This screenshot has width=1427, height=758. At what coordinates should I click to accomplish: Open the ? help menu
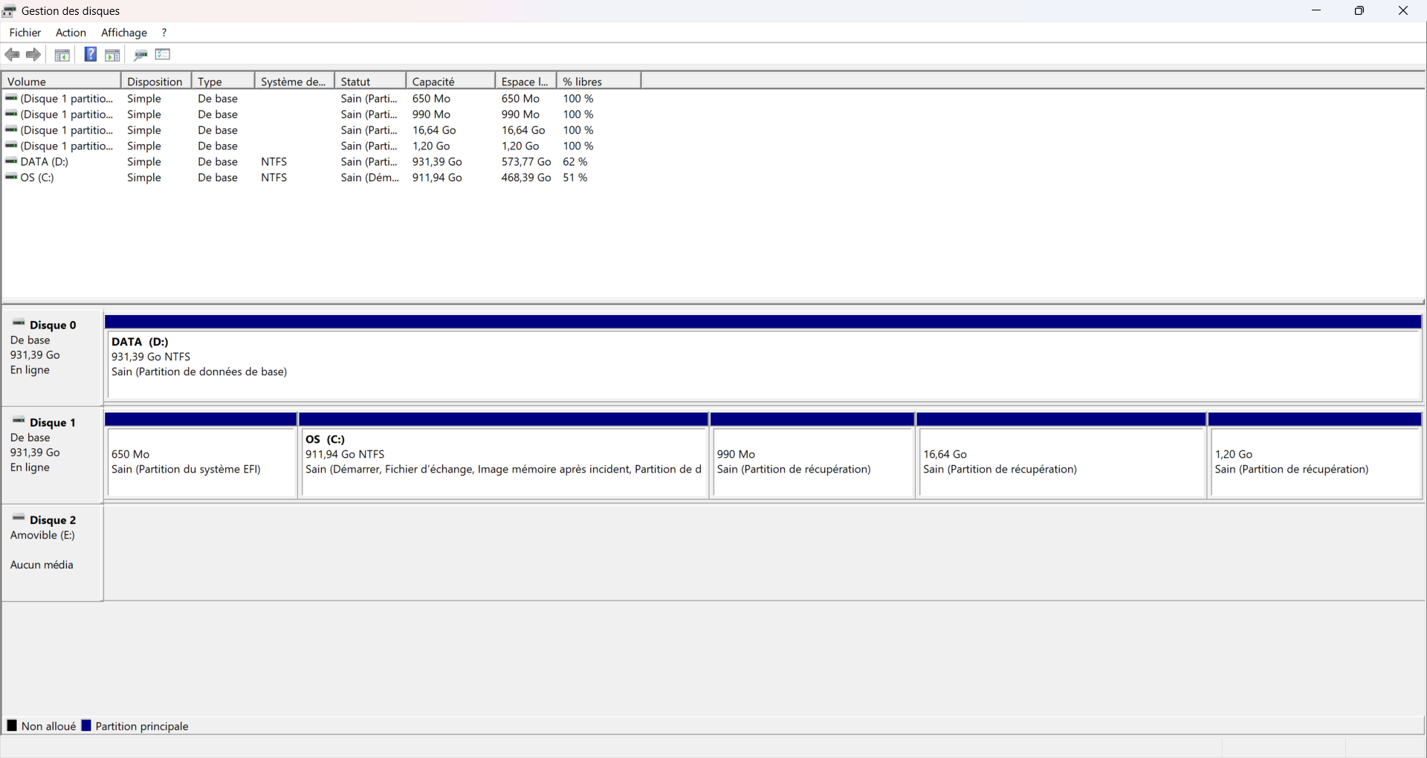[164, 33]
